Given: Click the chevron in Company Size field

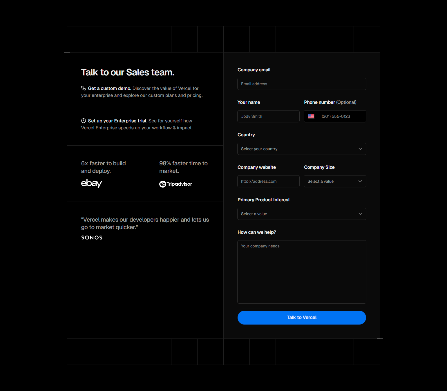Looking at the screenshot, I should tap(360, 181).
